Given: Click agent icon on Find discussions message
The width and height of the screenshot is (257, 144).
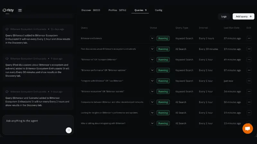Looking at the screenshot, I should (7, 59).
